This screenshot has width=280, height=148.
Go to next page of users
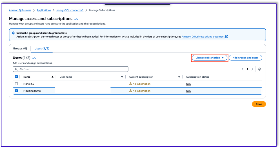(x=252, y=69)
